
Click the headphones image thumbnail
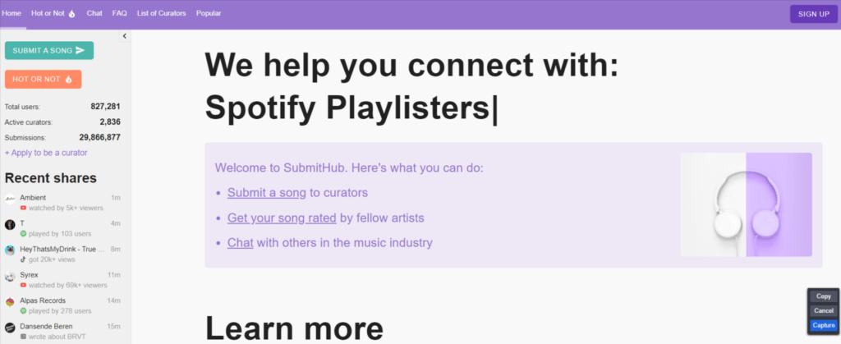(746, 204)
